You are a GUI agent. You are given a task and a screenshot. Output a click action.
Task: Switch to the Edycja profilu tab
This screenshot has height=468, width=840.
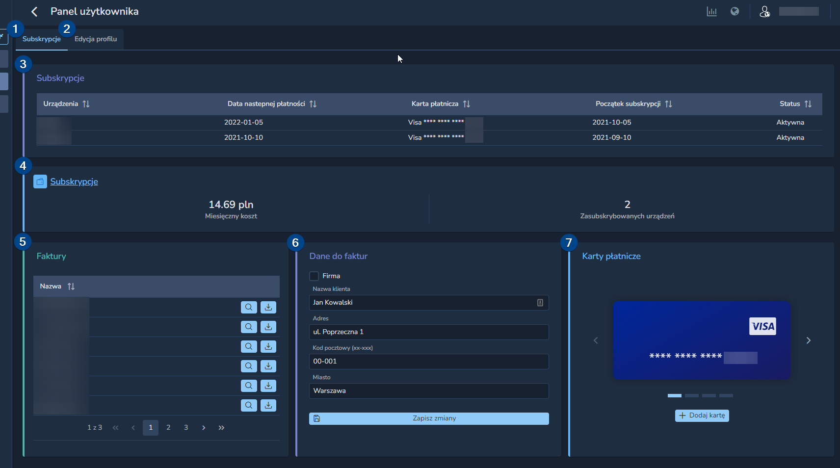point(96,39)
